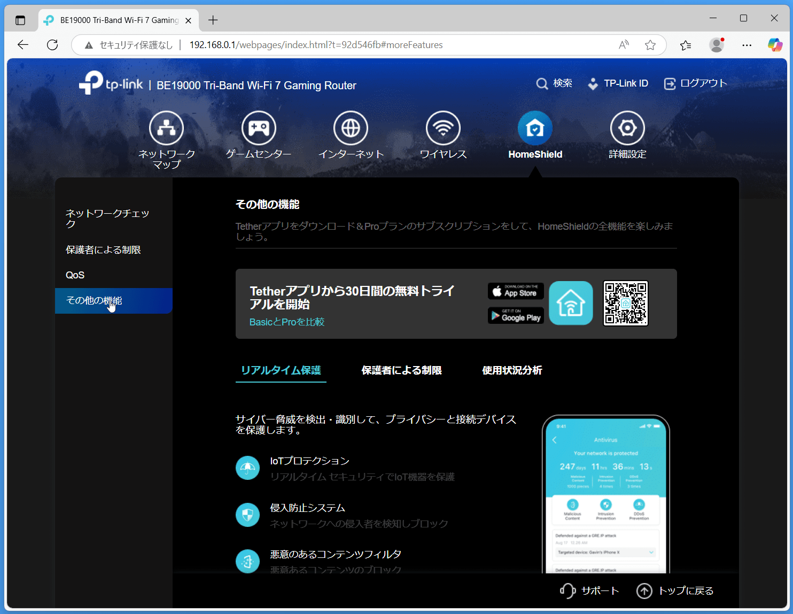The height and width of the screenshot is (614, 793).
Task: Open support (サポート) headset icon
Action: 567,590
